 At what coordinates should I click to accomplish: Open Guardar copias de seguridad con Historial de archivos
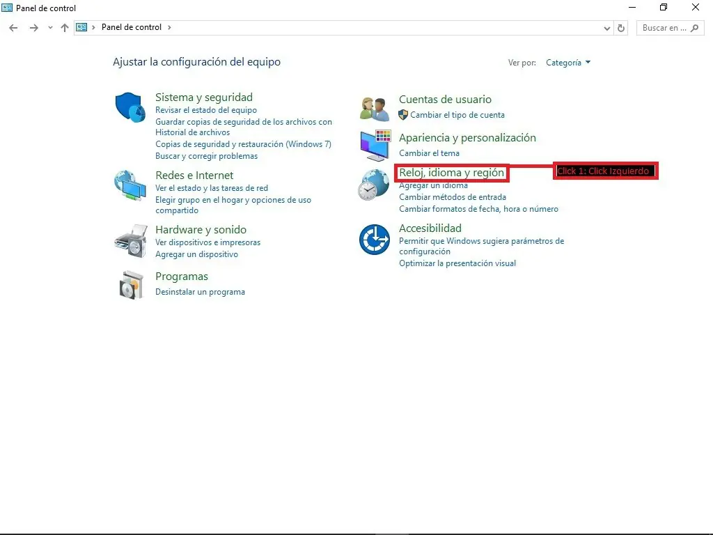click(244, 127)
